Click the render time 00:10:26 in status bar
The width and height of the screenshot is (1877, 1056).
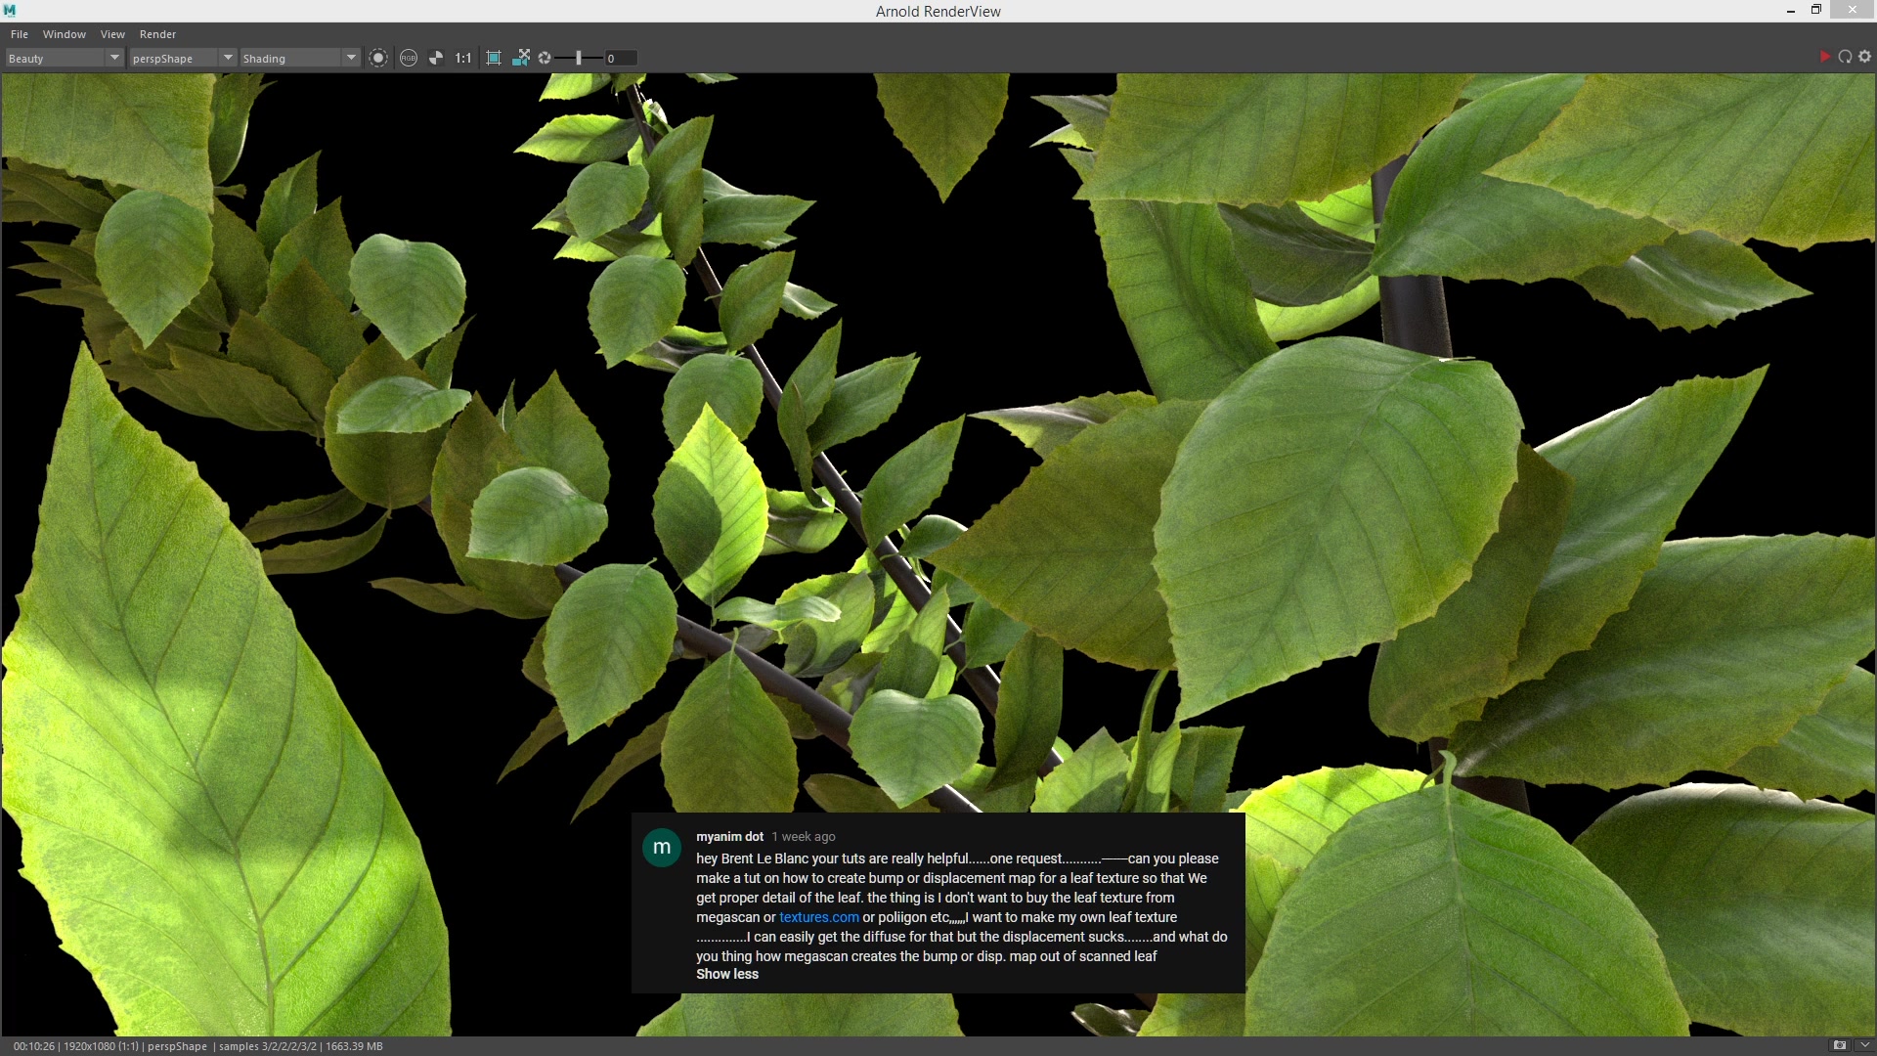pos(34,1046)
